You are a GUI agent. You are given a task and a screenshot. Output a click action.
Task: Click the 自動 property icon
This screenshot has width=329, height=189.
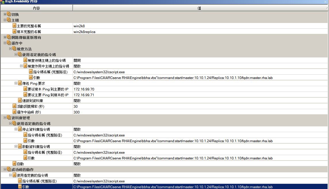pos(14,163)
